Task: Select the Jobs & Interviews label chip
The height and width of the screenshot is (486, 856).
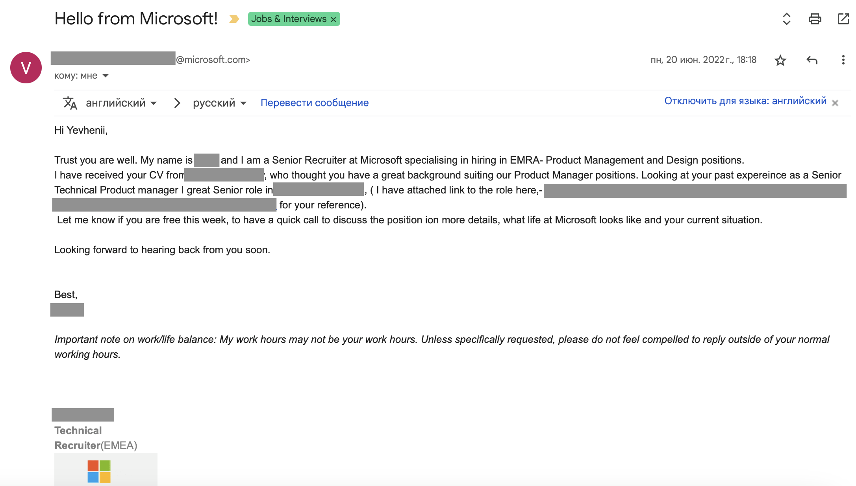Action: click(x=289, y=18)
